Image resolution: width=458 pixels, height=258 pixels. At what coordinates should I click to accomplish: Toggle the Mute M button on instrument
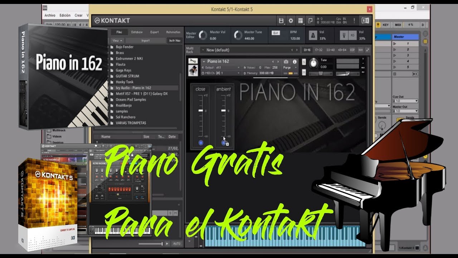(x=304, y=72)
